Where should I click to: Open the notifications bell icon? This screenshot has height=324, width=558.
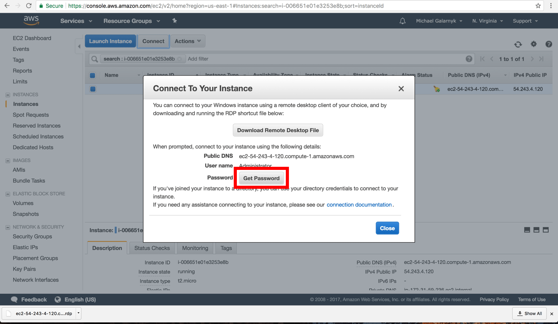click(x=402, y=20)
